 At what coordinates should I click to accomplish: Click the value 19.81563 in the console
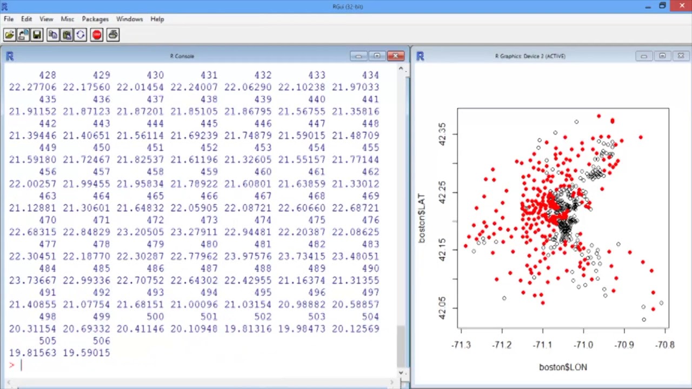click(32, 353)
